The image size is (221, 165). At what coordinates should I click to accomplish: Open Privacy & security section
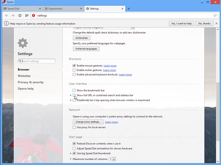pos(31,82)
